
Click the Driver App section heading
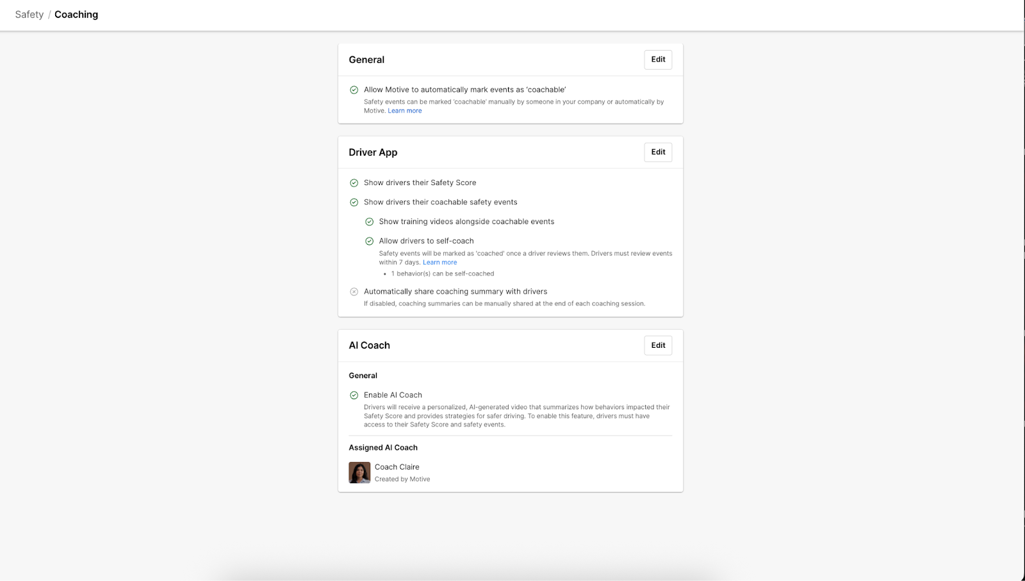coord(373,152)
